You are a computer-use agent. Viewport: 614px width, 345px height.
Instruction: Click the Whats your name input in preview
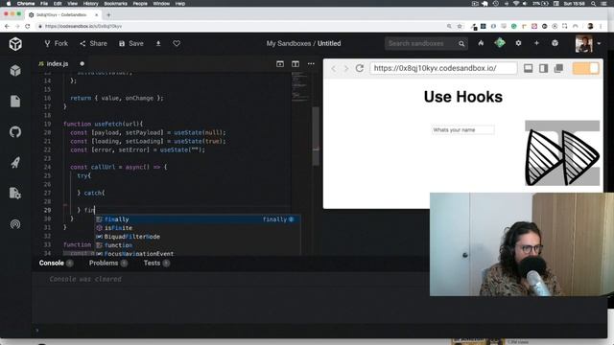click(x=462, y=130)
